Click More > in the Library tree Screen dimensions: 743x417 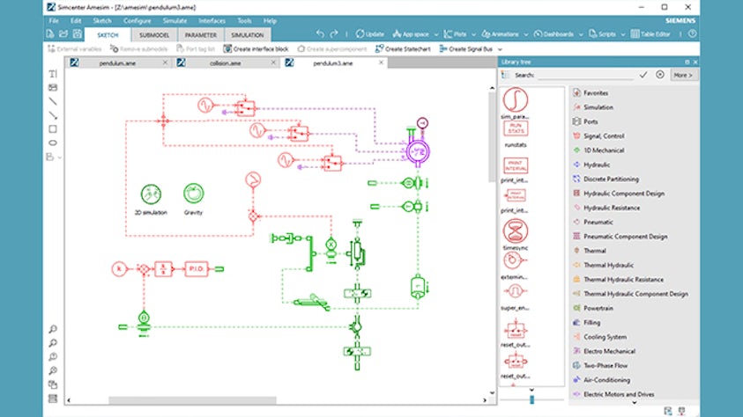click(x=683, y=75)
